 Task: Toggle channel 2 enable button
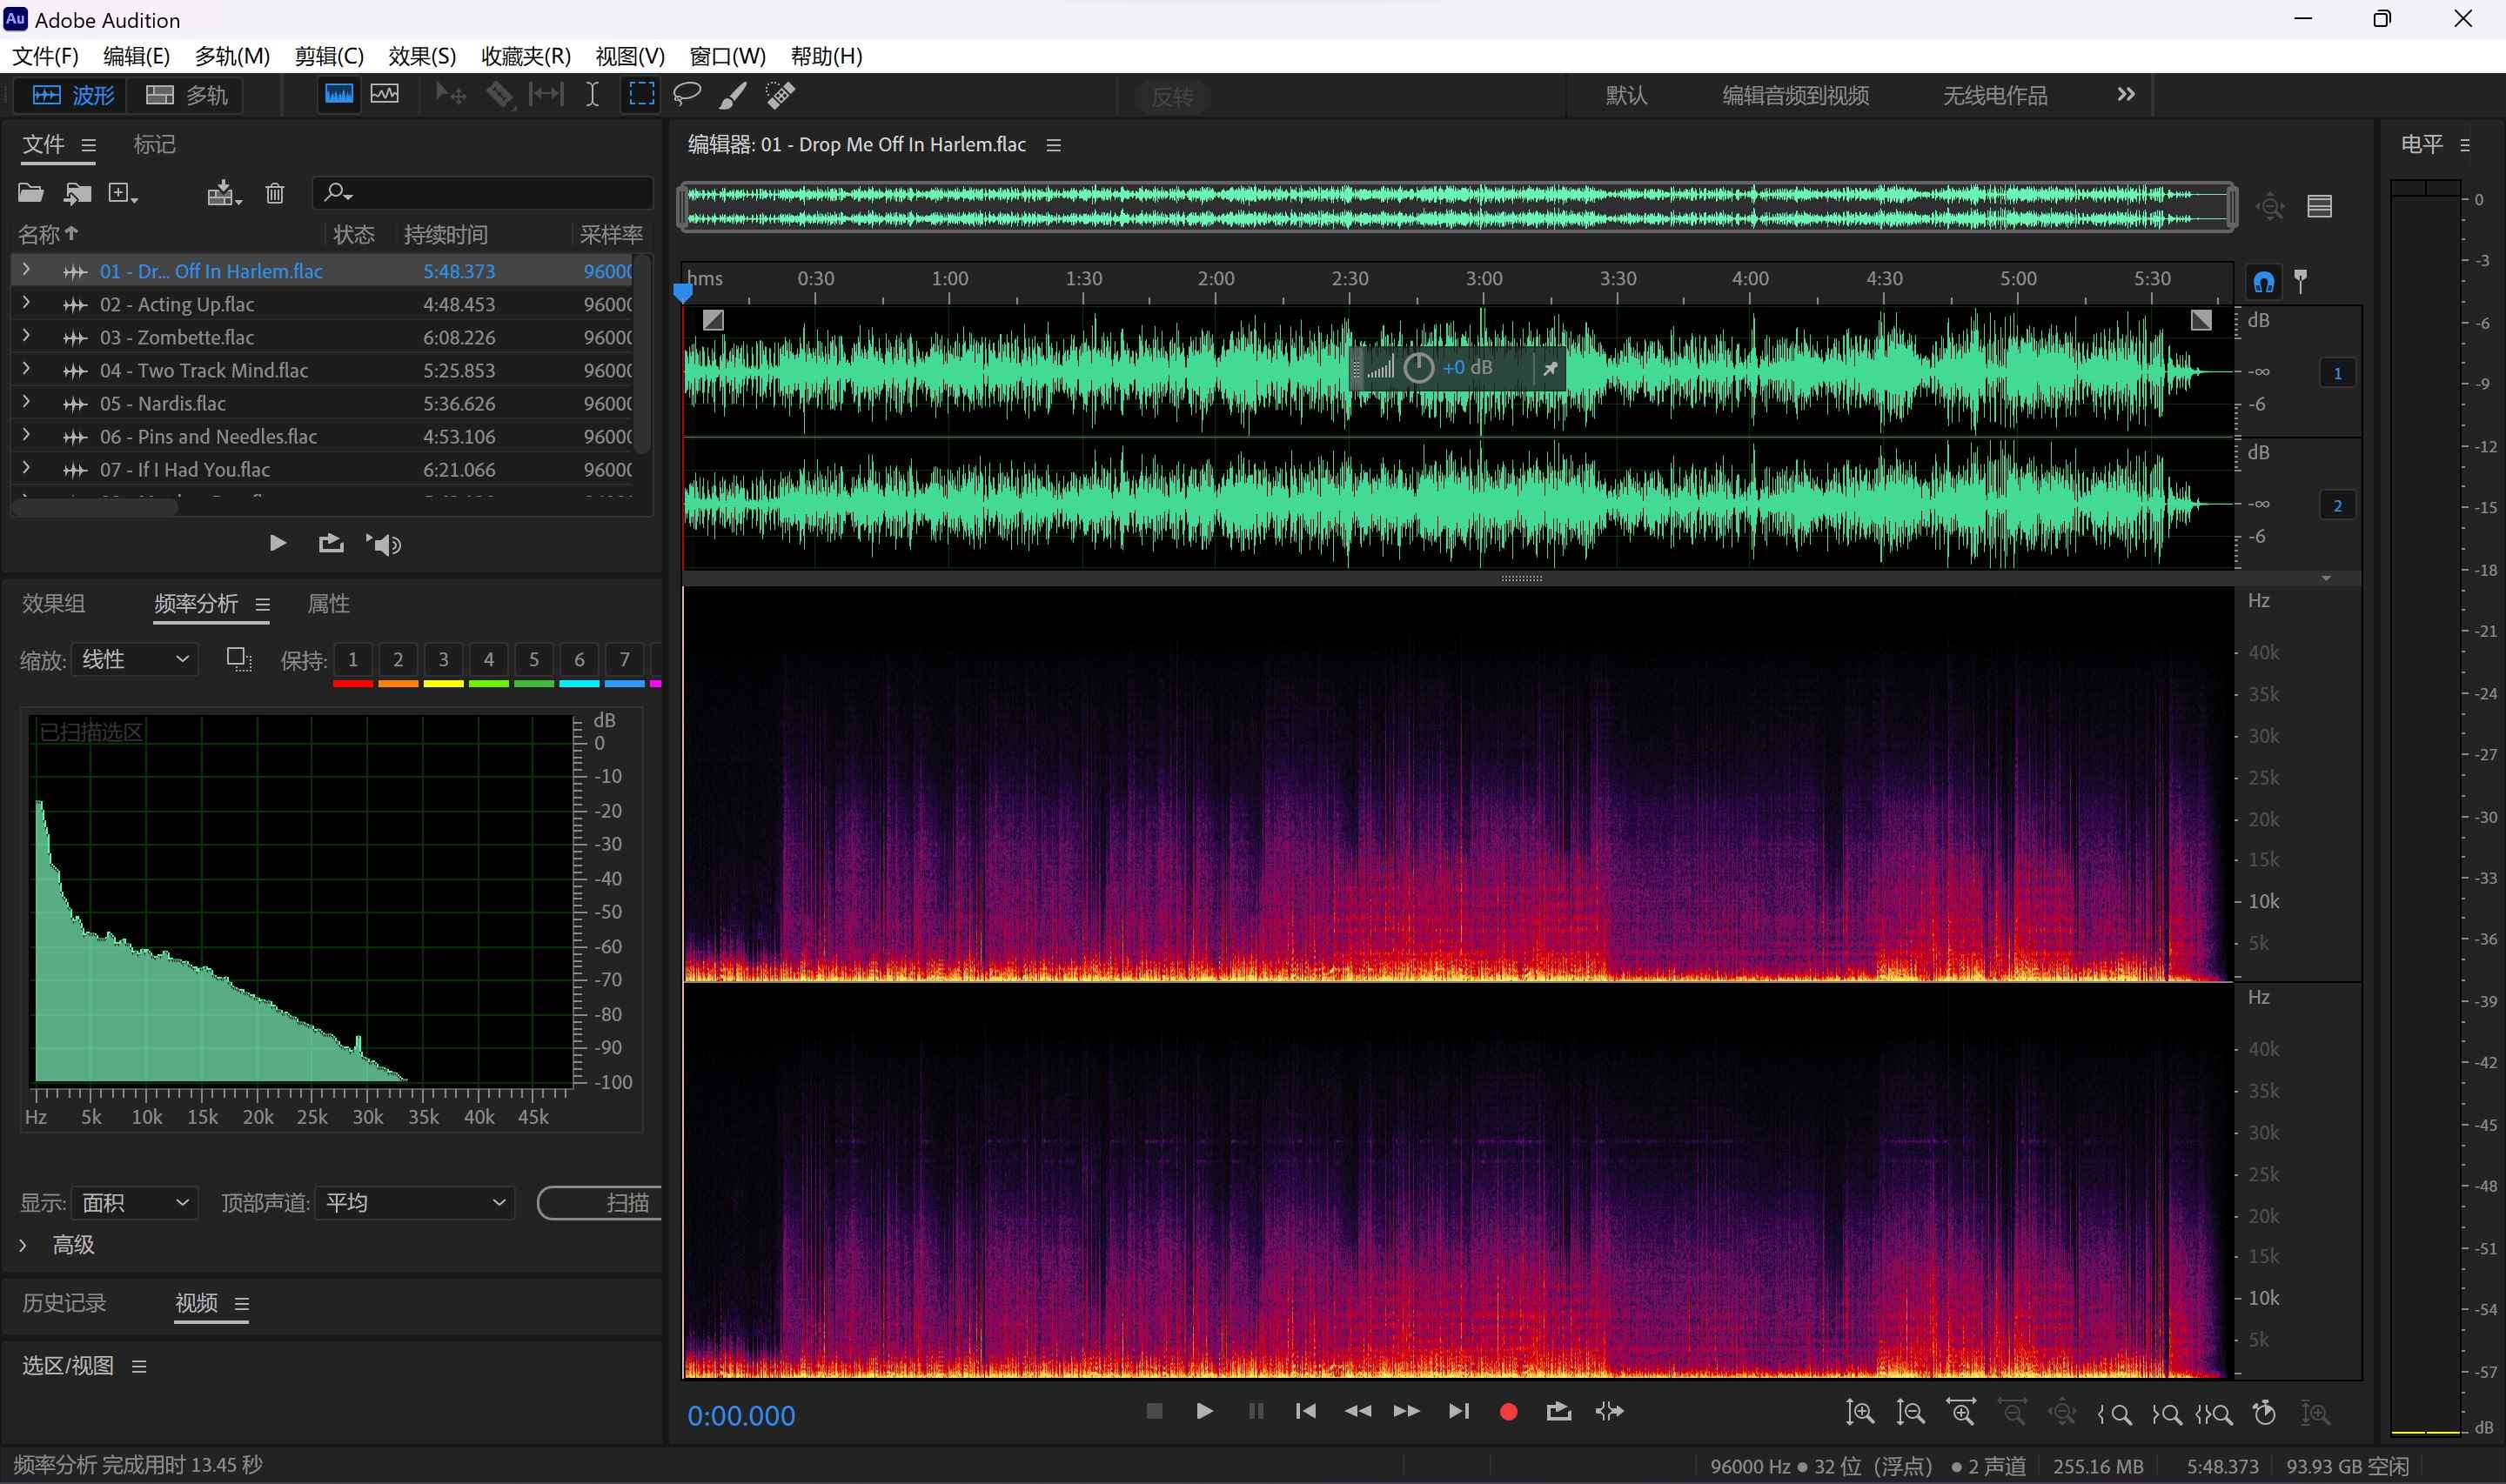[2337, 505]
